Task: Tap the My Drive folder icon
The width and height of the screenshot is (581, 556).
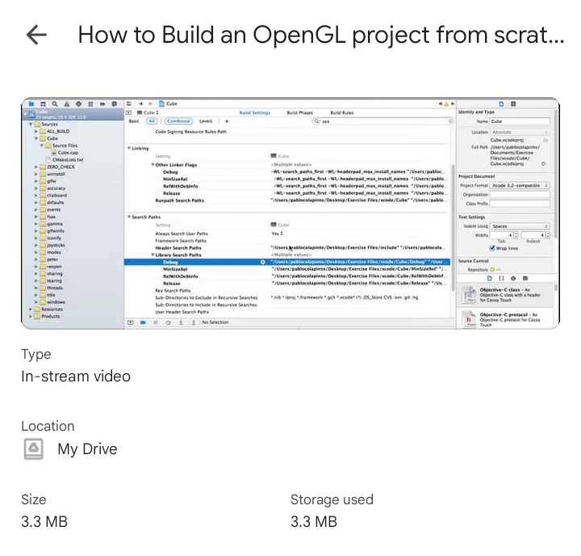Action: pos(34,449)
